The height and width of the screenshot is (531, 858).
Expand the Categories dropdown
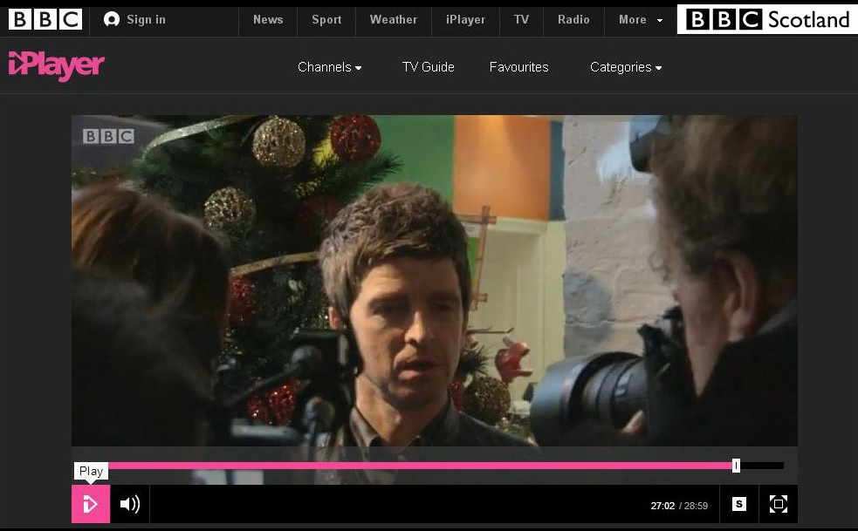click(x=625, y=67)
